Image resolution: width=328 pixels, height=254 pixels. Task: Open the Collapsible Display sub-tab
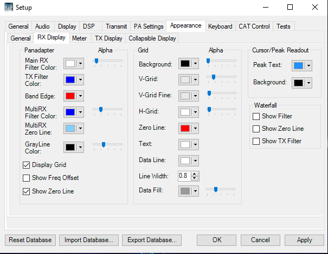tap(152, 38)
